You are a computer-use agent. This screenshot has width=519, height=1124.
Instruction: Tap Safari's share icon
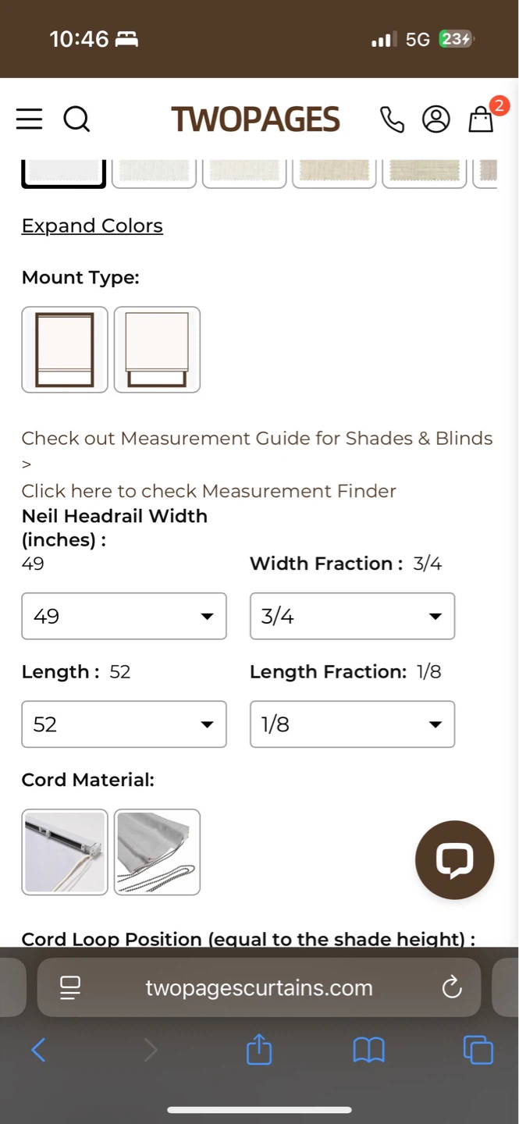(x=259, y=1049)
